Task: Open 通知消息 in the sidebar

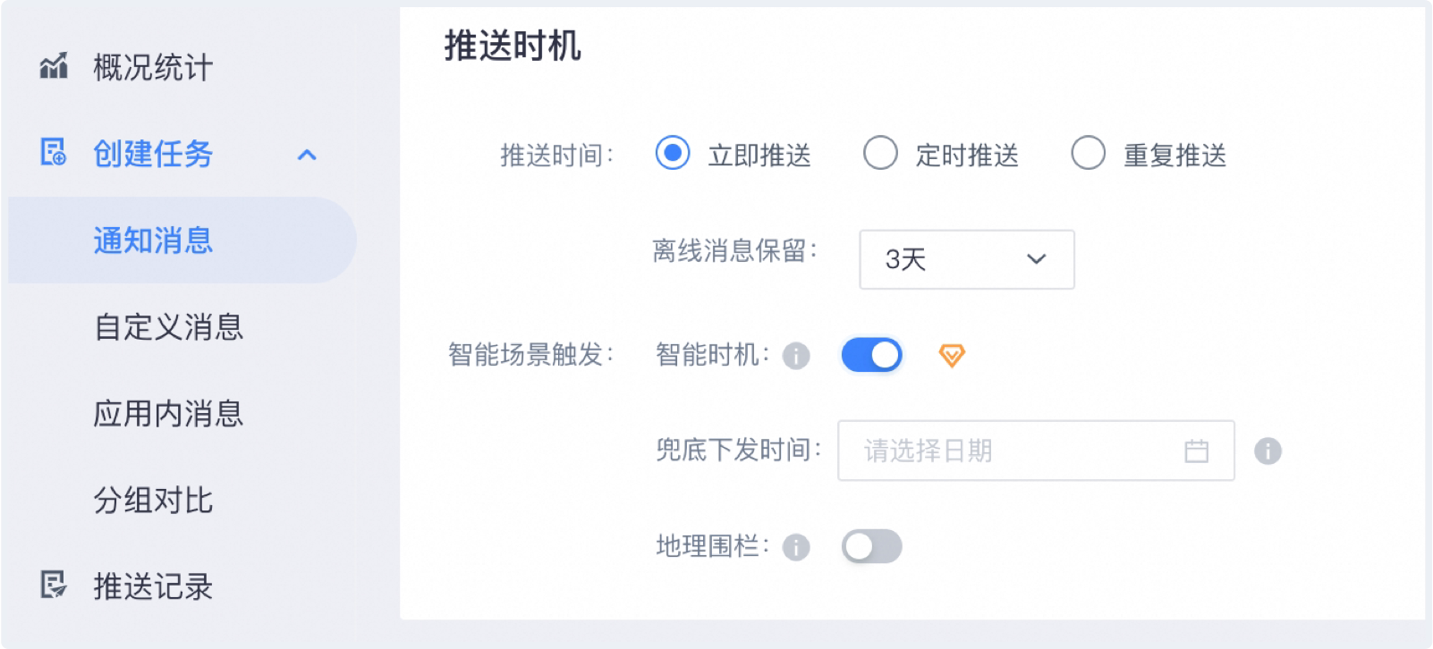Action: [x=153, y=240]
